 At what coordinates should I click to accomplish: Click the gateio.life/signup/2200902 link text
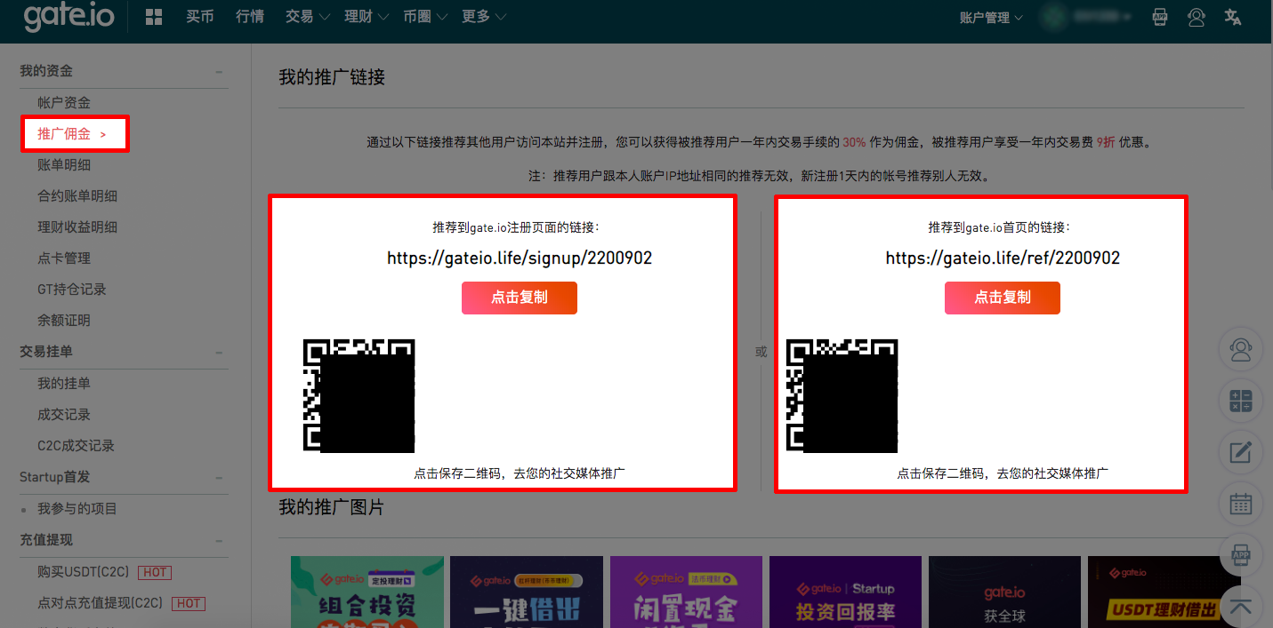coord(520,258)
